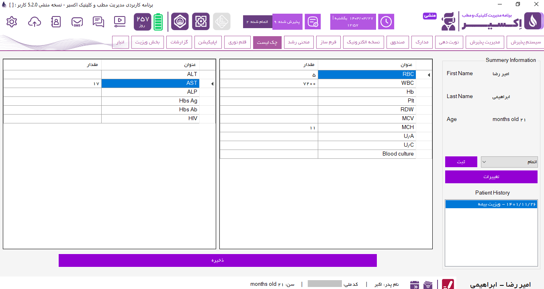Image resolution: width=544 pixels, height=289 pixels.
Task: Select the ویزیت بیمه patient history entry
Action: tap(491, 204)
